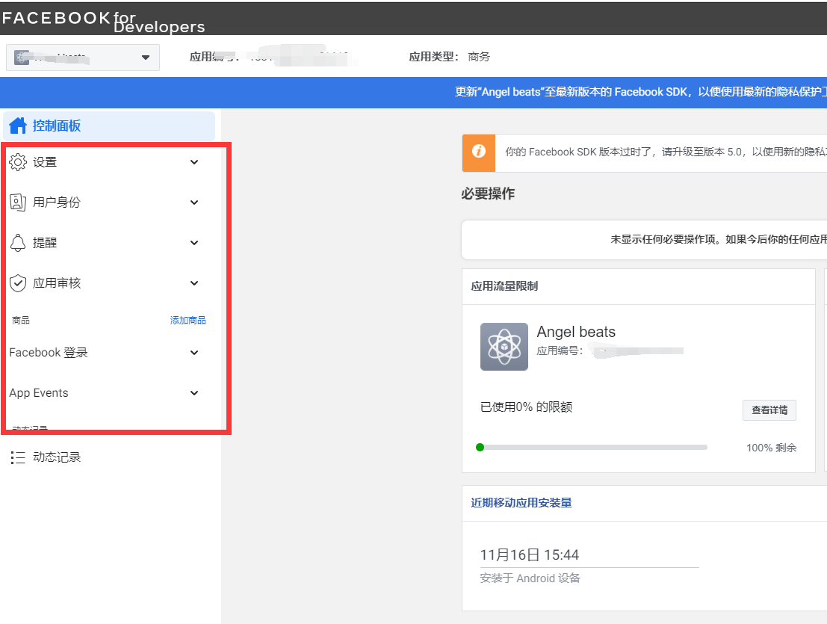Click the 安装于 Android 设备 text
The image size is (827, 624).
tap(530, 578)
